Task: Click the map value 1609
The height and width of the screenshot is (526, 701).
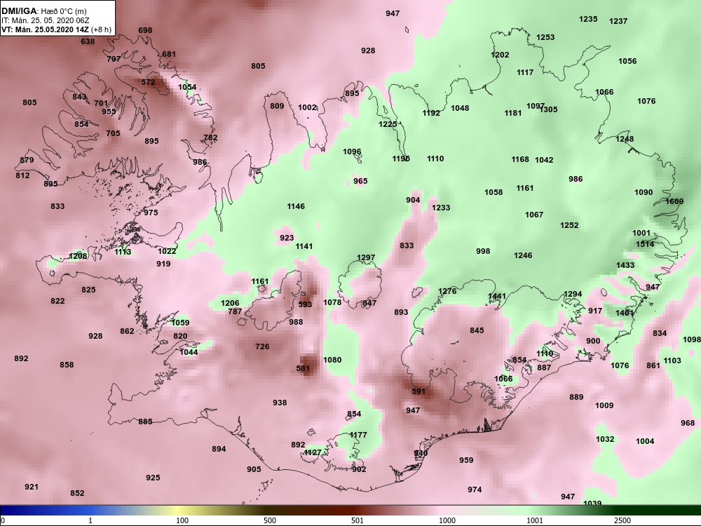Action: click(674, 201)
